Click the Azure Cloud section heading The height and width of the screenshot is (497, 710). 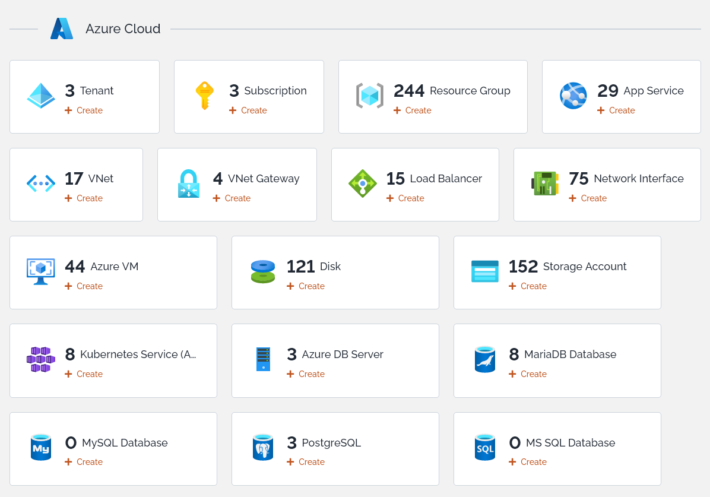pyautogui.click(x=123, y=29)
